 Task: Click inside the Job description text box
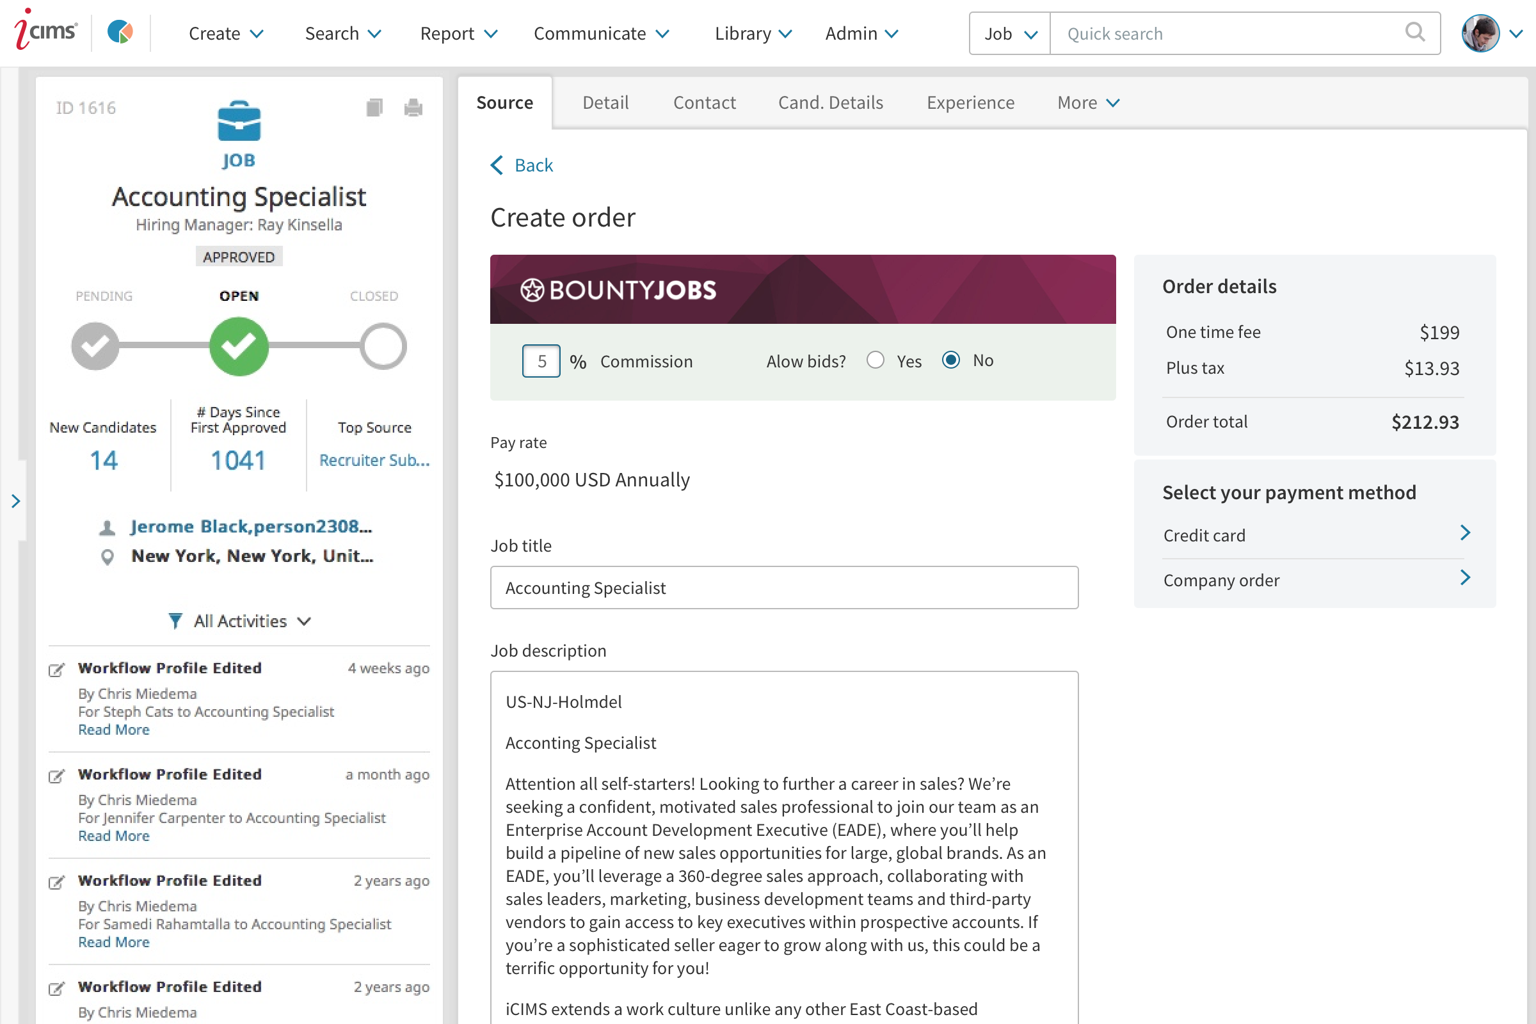(783, 847)
